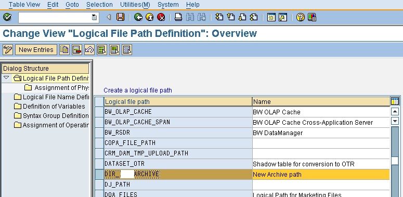Viewport: 403px width, 197px height.
Task: Click the Name column header
Action: [321, 101]
